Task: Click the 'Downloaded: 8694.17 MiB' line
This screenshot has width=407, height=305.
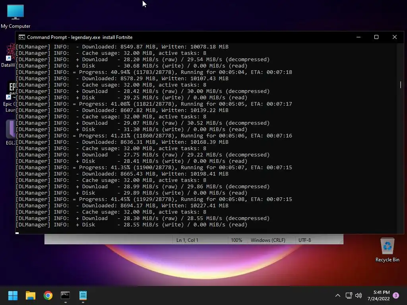Action: 122,206
